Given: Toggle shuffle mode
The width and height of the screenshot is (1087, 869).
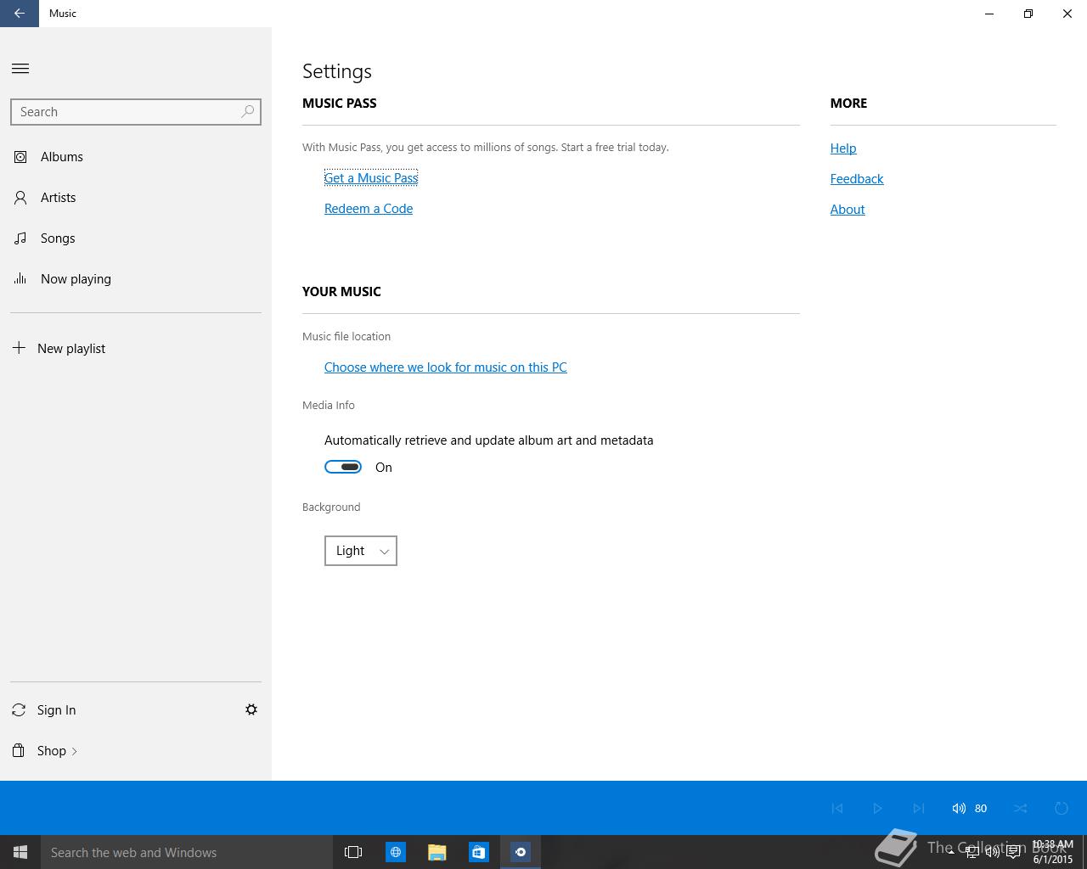Looking at the screenshot, I should click(x=1020, y=809).
